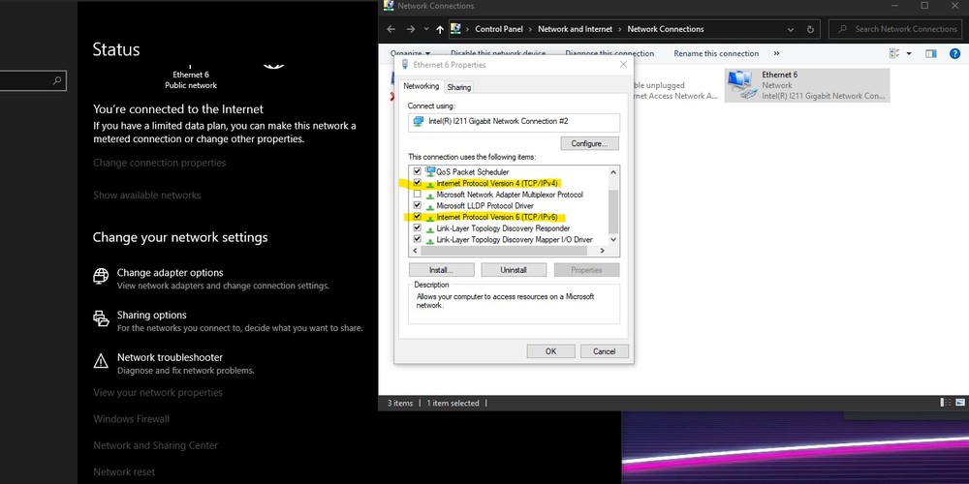969x484 pixels.
Task: Click the magnifier icon in the Settings search box
Action: point(56,80)
